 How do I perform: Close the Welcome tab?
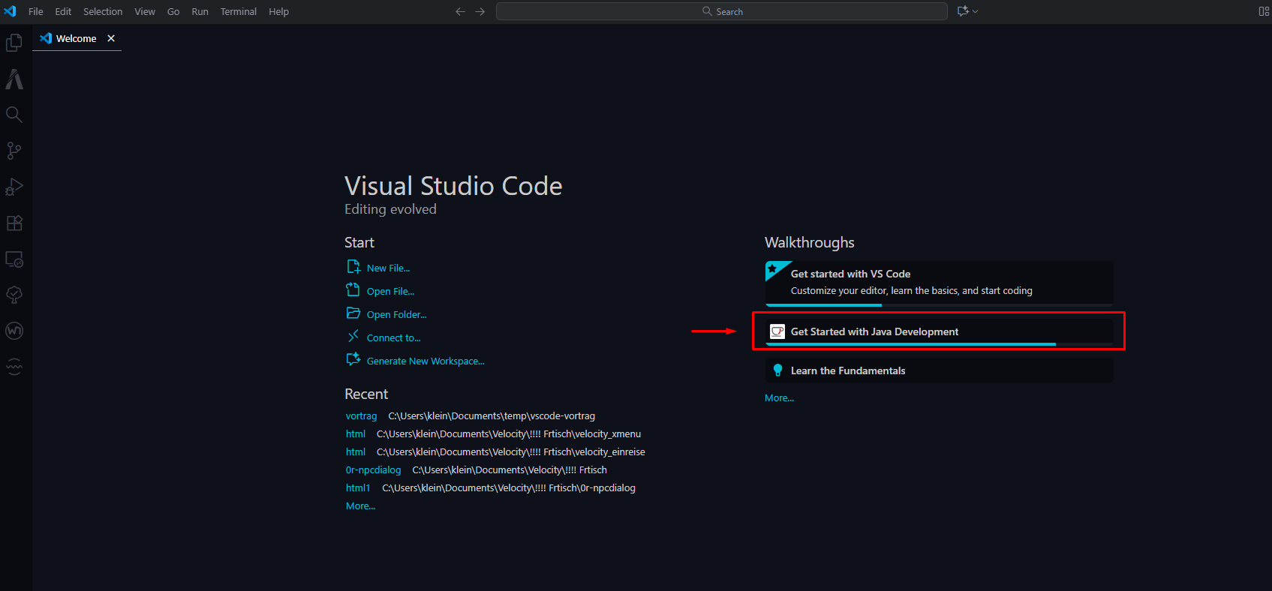click(111, 38)
